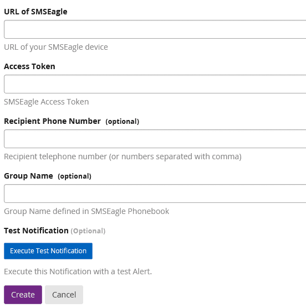Click the 'Group Name' label
The width and height of the screenshot is (306, 308).
coord(29,176)
